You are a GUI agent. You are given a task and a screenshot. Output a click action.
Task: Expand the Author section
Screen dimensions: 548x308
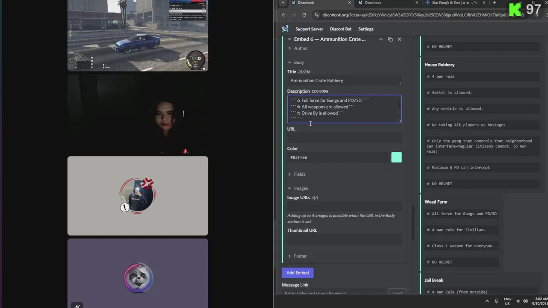point(298,48)
